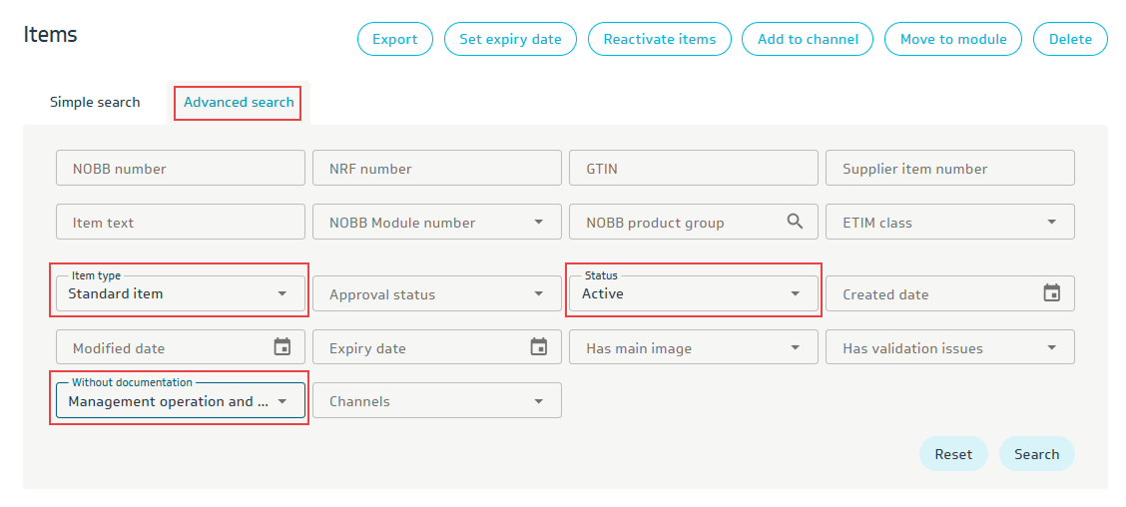Switch to the Simple search tab
The width and height of the screenshot is (1126, 507).
point(95,102)
